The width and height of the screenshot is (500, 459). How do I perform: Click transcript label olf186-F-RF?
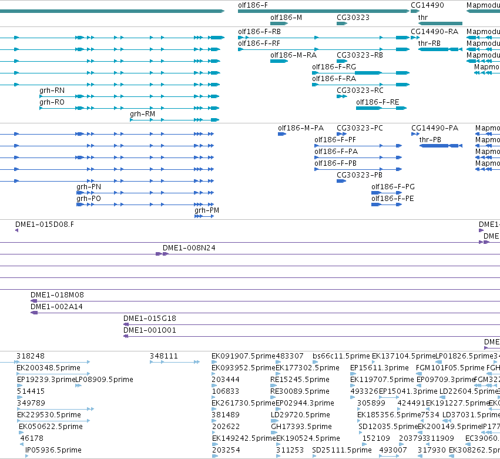pos(259,43)
